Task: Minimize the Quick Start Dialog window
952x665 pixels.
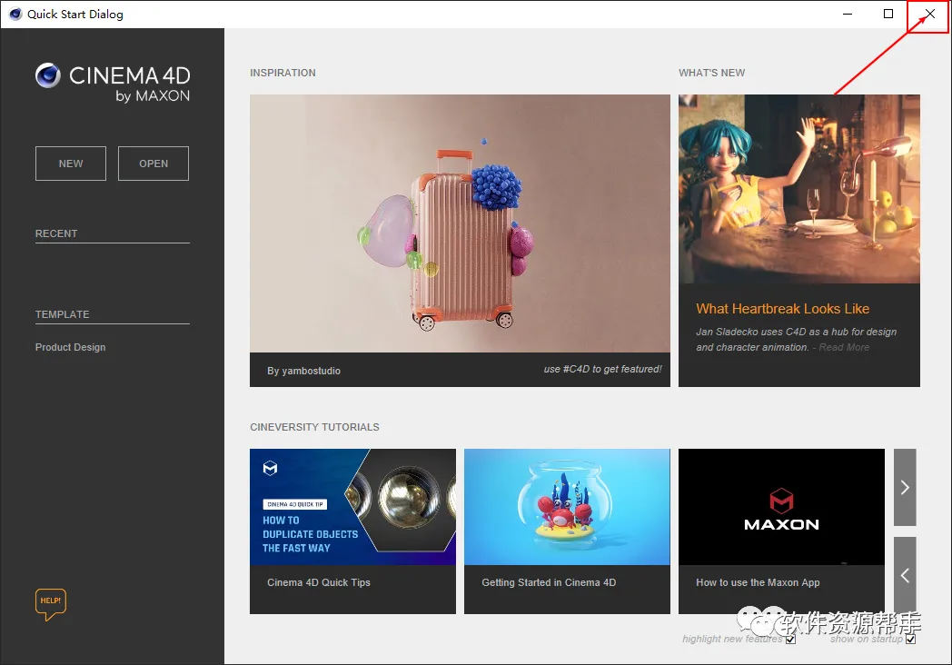Action: 848,14
